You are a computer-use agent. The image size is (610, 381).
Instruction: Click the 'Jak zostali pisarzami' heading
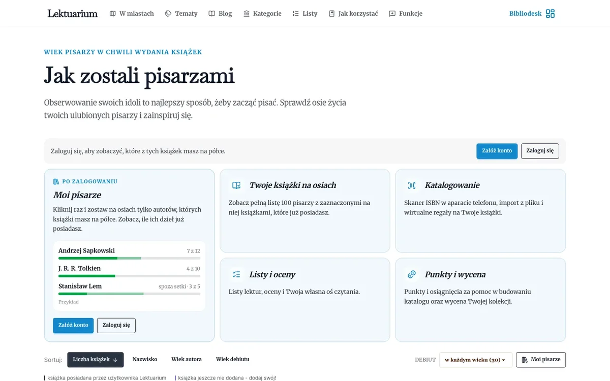(139, 76)
